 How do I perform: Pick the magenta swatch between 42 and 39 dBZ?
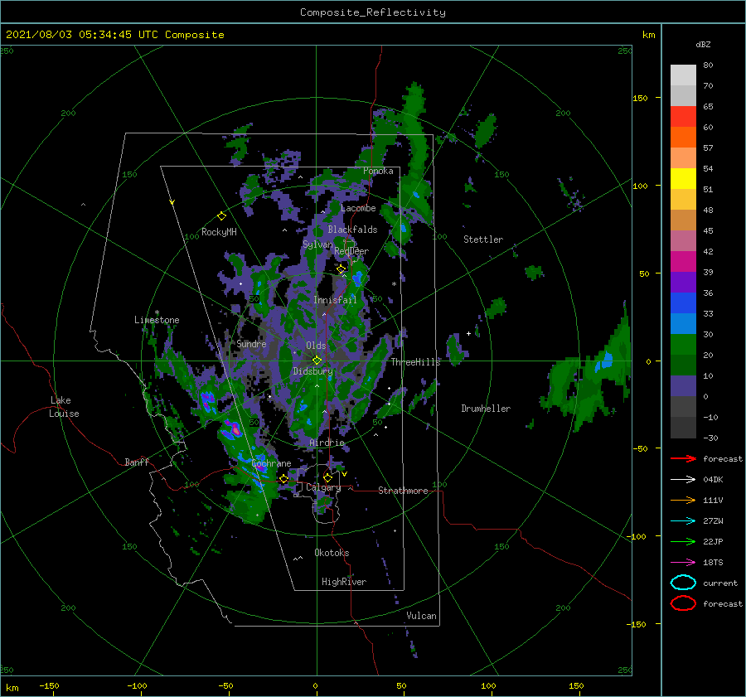tap(683, 262)
